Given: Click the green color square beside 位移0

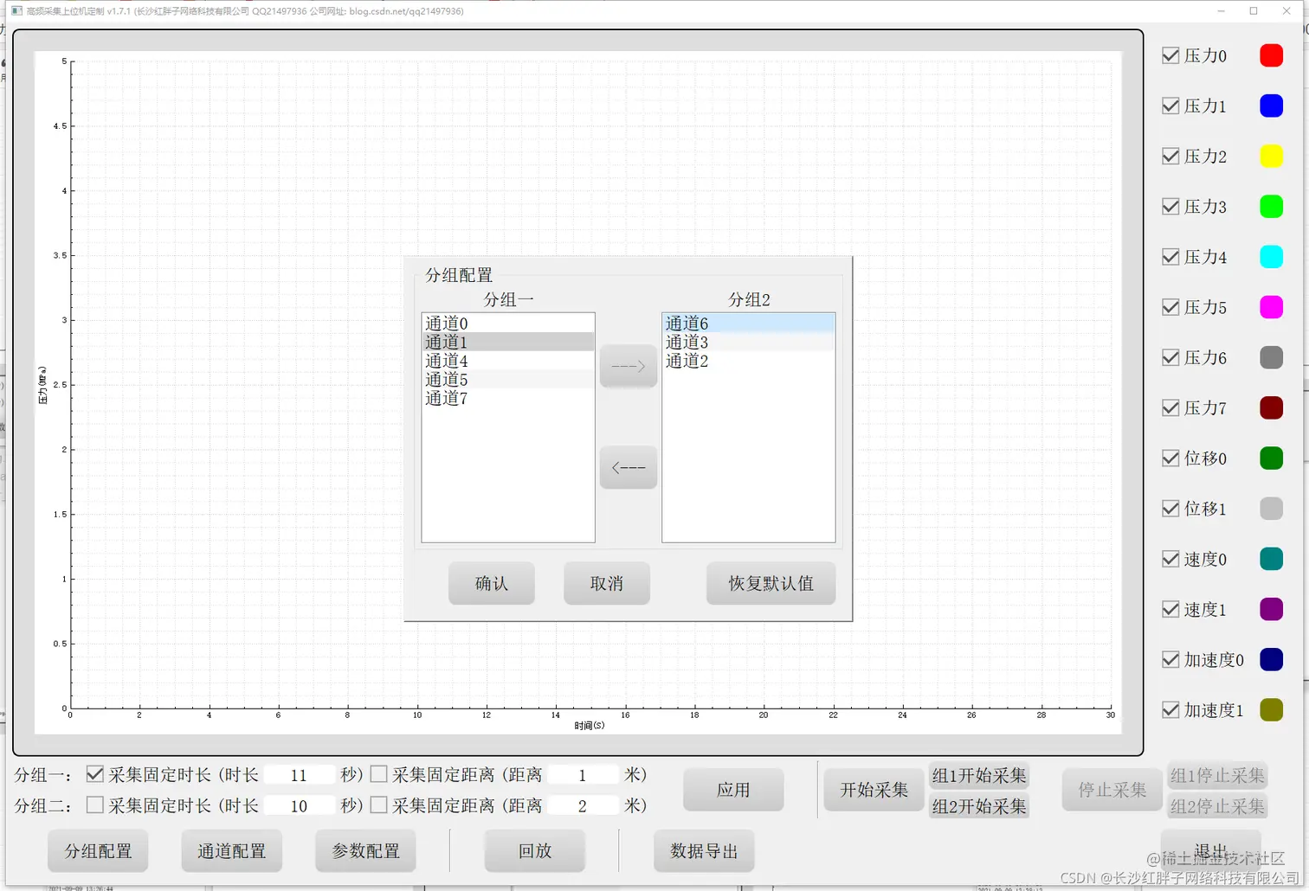Looking at the screenshot, I should [1271, 458].
